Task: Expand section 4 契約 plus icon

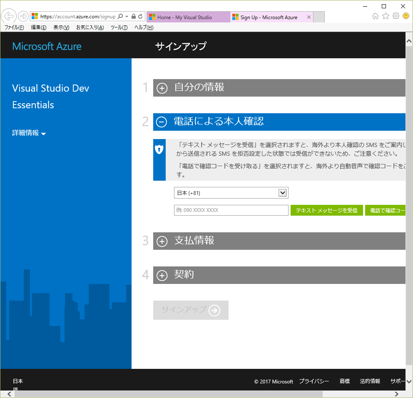Action: click(x=162, y=276)
